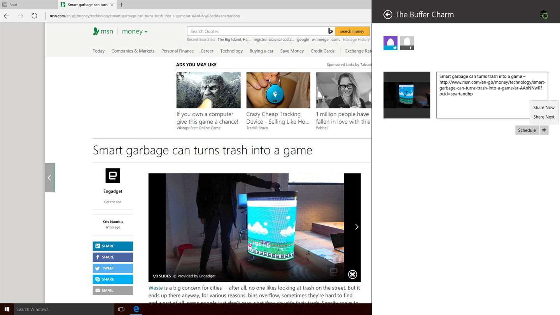Expand the money section dropdown
Viewport: 560px width, 315px height.
click(x=135, y=31)
